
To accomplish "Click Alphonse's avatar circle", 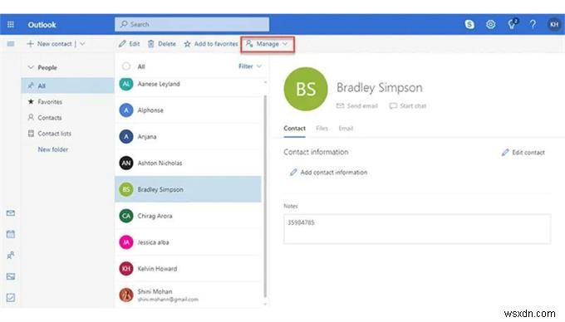I will click(x=126, y=110).
